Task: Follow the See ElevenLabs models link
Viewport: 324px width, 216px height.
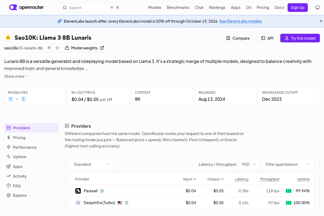Action: (240, 21)
